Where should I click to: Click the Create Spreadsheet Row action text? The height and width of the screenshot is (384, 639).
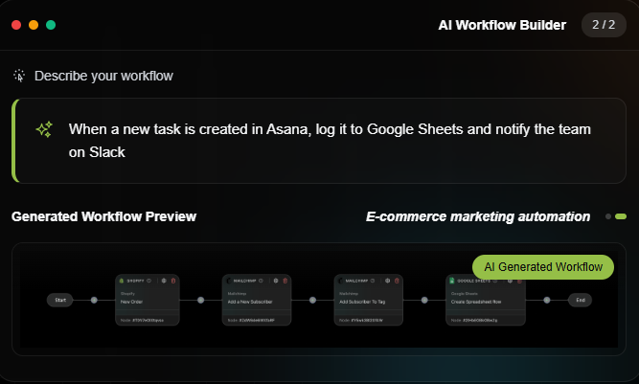[x=476, y=302]
